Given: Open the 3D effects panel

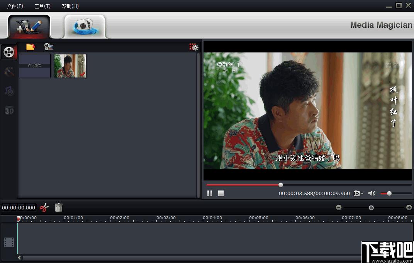Looking at the screenshot, I should point(9,111).
